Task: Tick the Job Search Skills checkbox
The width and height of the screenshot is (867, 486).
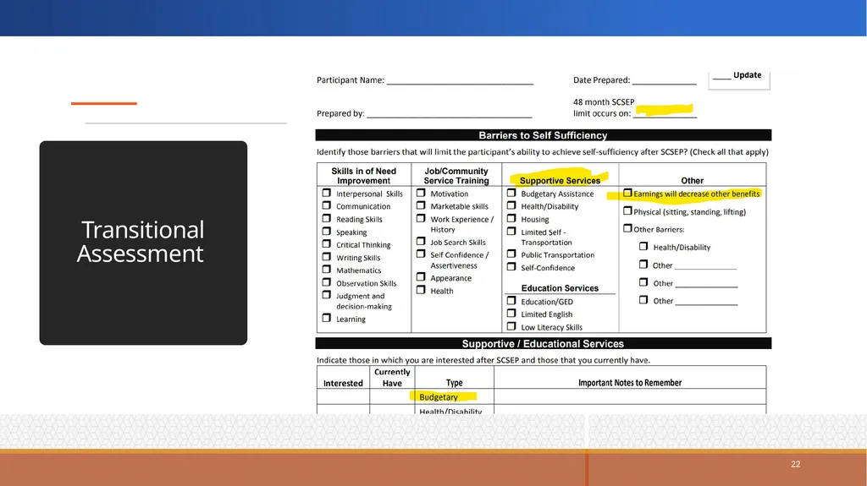Action: (421, 242)
